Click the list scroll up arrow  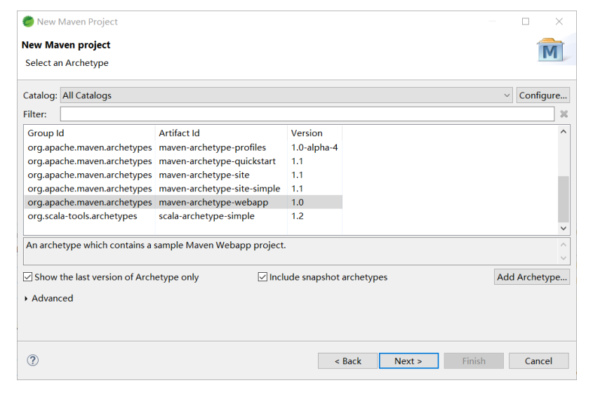coord(563,132)
